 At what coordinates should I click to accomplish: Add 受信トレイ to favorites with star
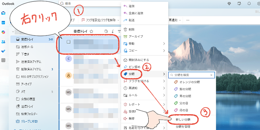point(91,31)
